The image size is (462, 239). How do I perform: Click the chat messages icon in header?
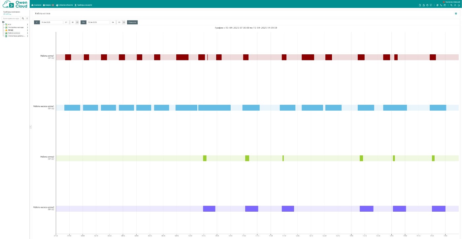click(431, 5)
